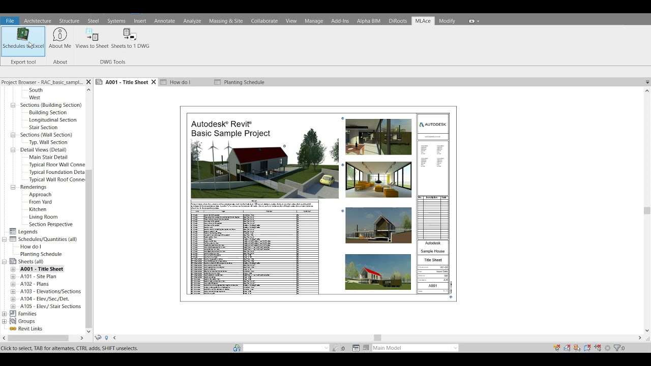Switch to the How do I view tab
The image size is (651, 366).
tap(180, 82)
